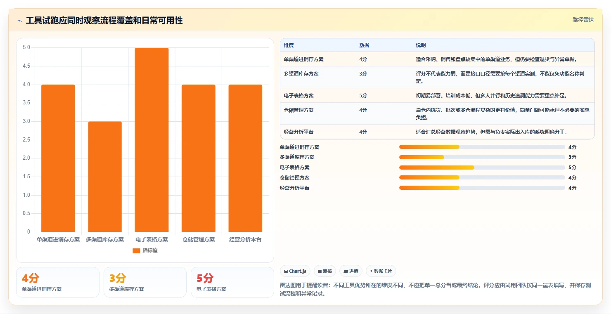Screen dimensions: 611x314
Task: Click the 经营分析平台 x-axis label
Action: pyautogui.click(x=245, y=239)
